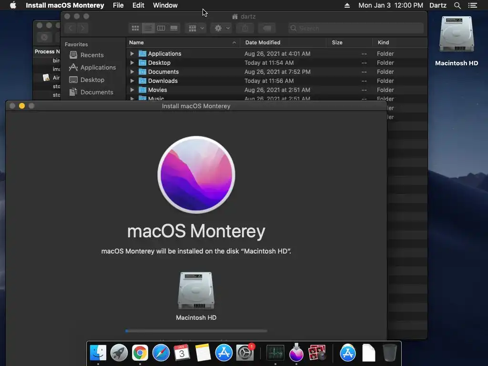Select Documents folder in file list
Screen dimensions: 488x366
coord(277,71)
